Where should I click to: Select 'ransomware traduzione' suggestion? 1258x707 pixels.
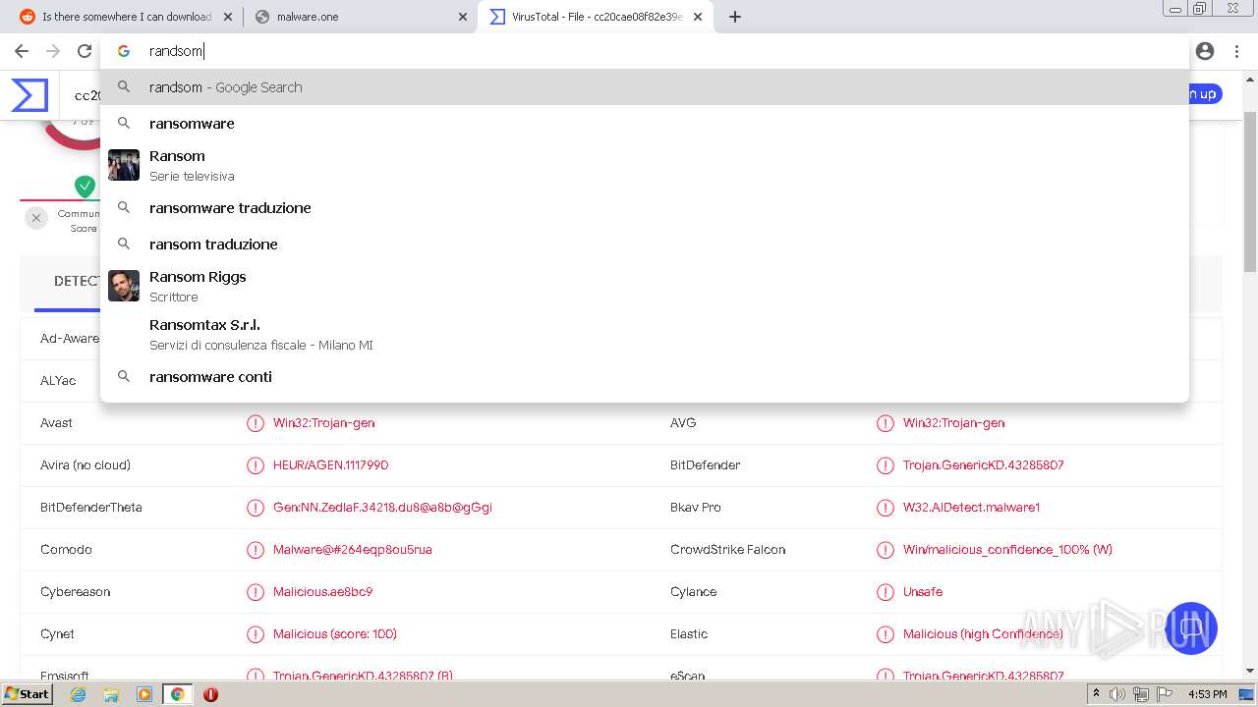click(x=645, y=208)
